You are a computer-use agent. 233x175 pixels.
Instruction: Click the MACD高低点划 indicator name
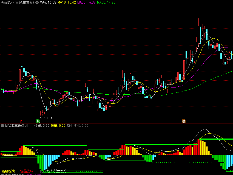(16, 126)
